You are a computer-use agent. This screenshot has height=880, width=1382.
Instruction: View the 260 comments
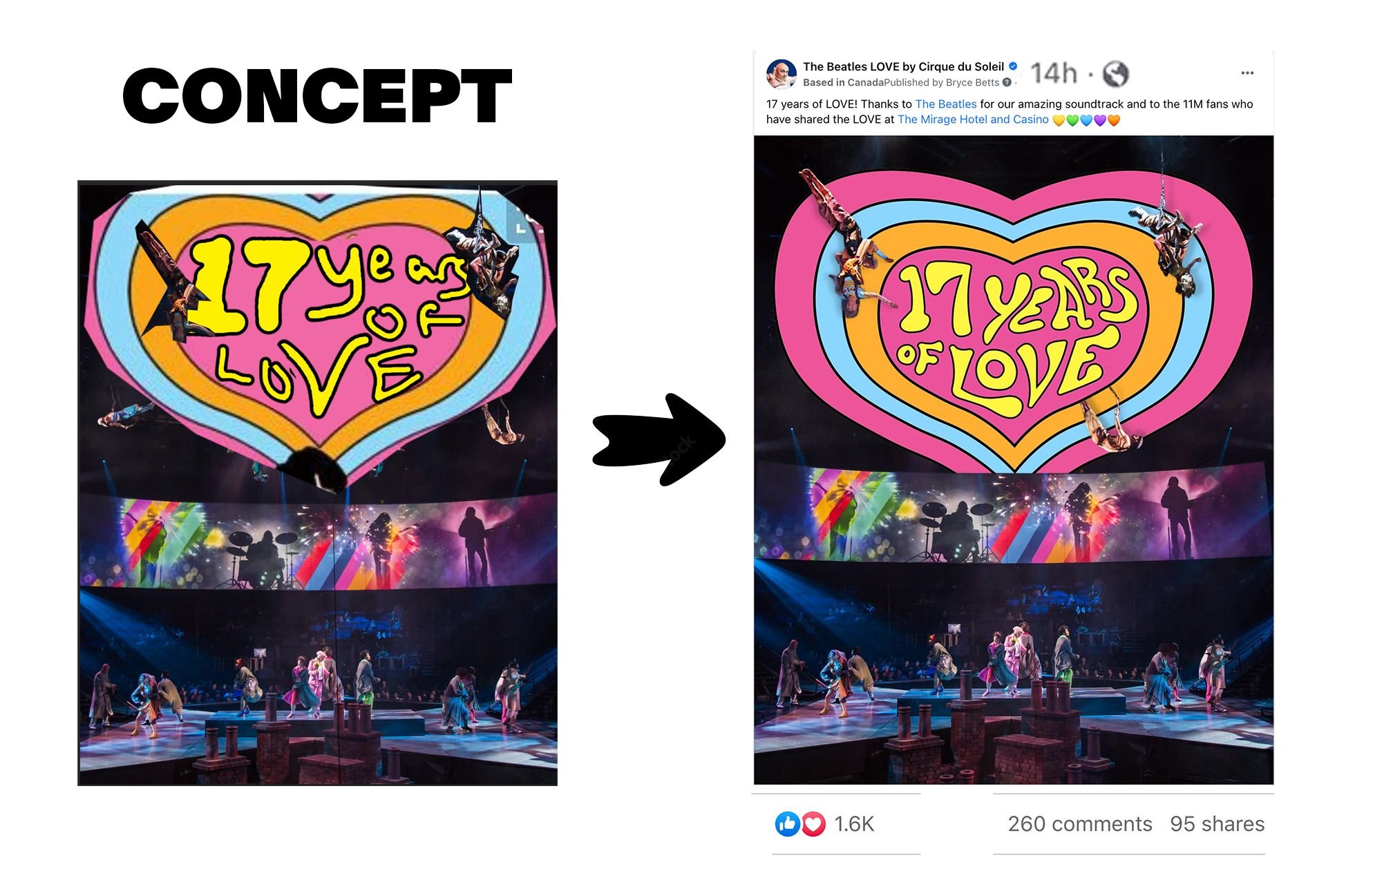click(x=1079, y=824)
